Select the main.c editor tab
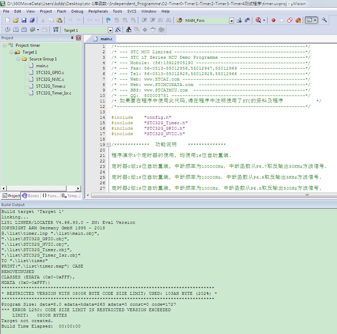 [103, 39]
